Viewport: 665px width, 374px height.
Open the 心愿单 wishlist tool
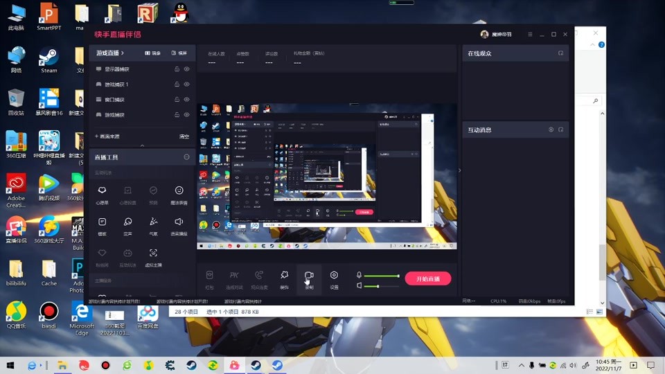tap(103, 195)
